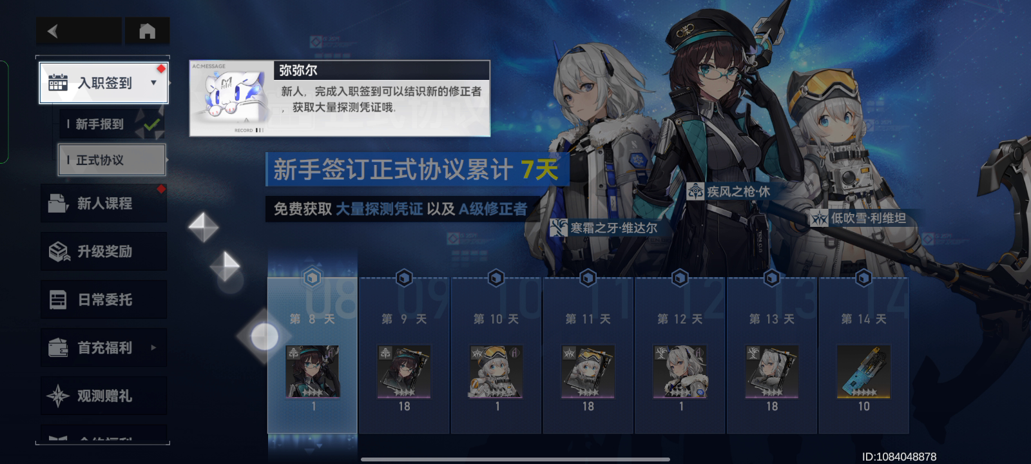This screenshot has height=464, width=1031.
Task: Select the 第 12 天 reward icon
Action: point(680,372)
